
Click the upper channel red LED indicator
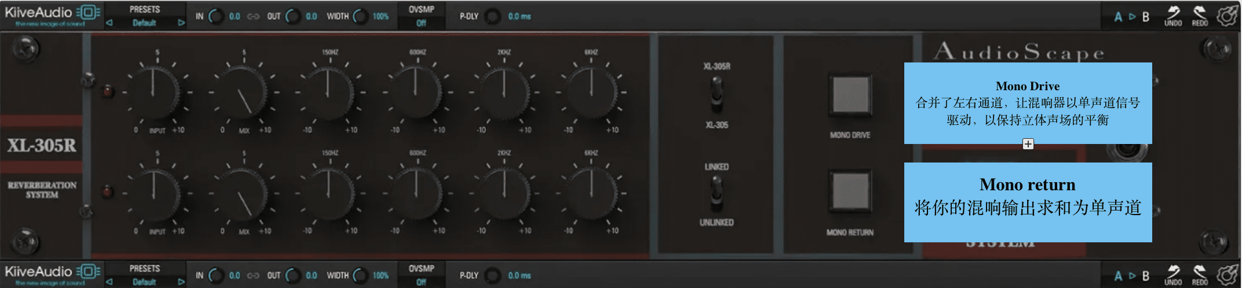(108, 91)
